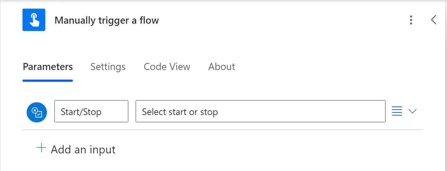The width and height of the screenshot is (447, 171).
Task: Select the 'Manually trigger a flow' title
Action: (x=107, y=20)
